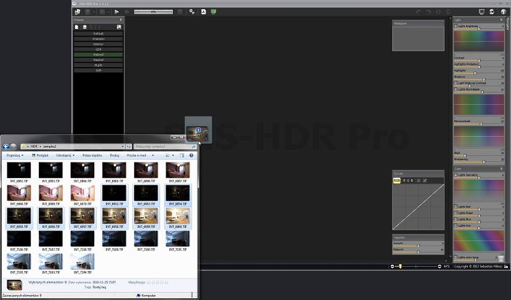Click the Highlights slider handle
The image size is (511, 300).
pyautogui.click(x=475, y=73)
